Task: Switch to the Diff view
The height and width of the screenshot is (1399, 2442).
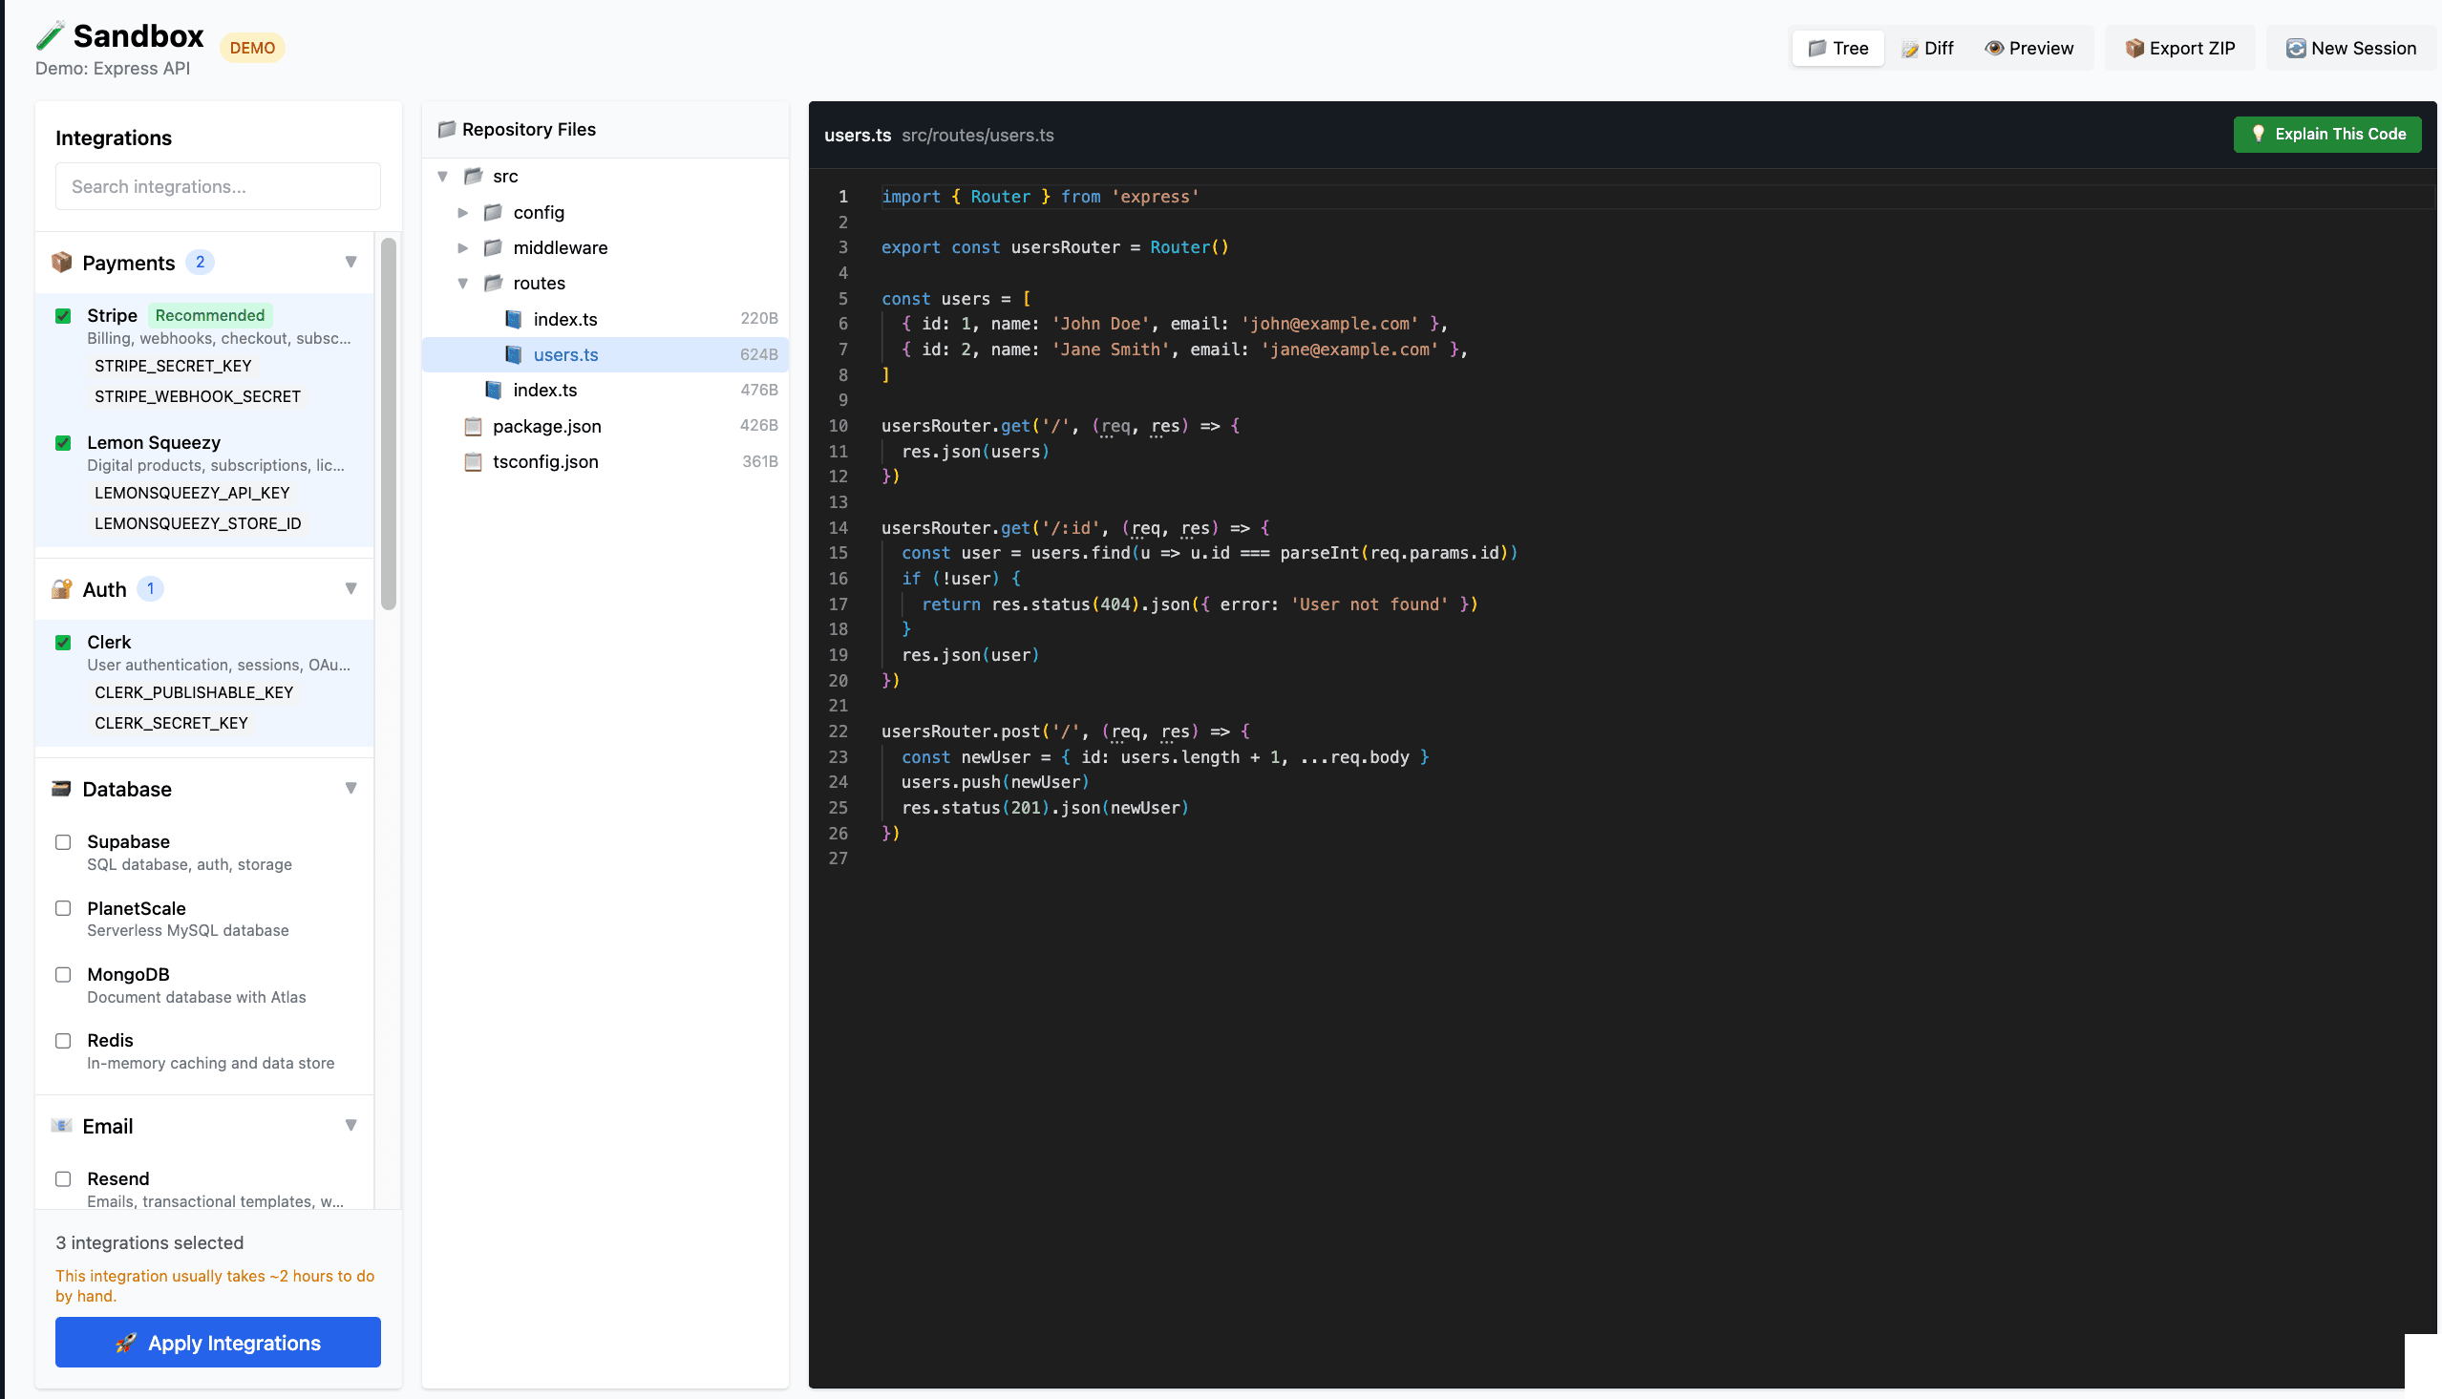Action: pos(1929,47)
